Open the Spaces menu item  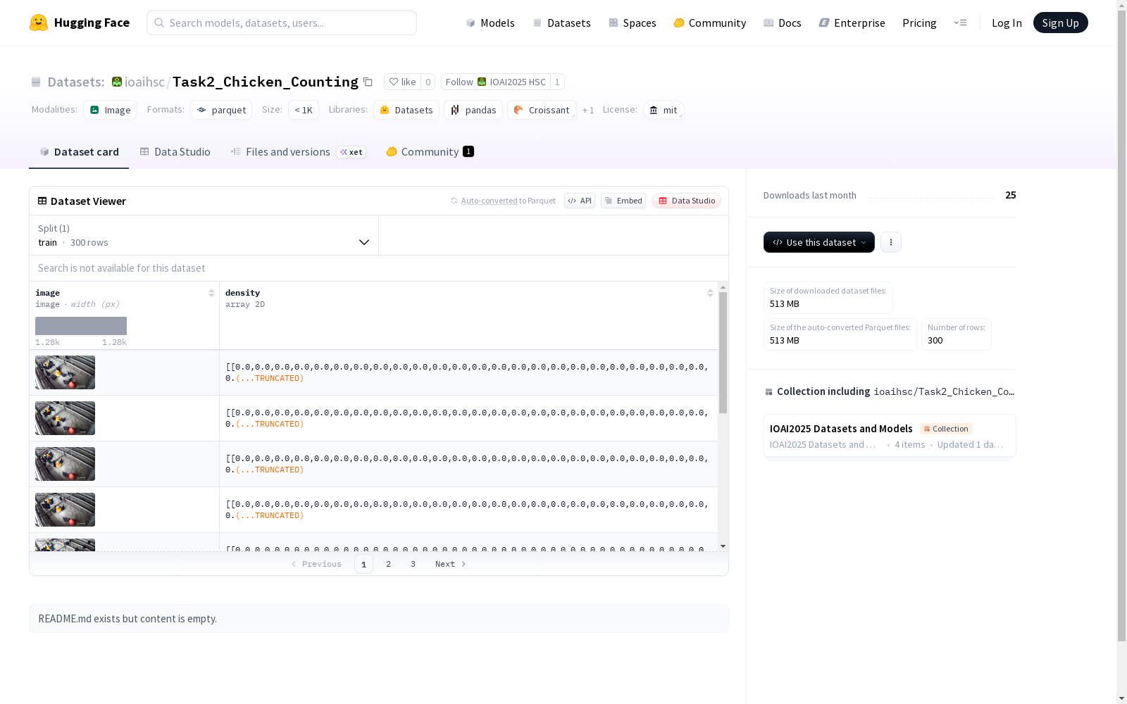click(633, 23)
